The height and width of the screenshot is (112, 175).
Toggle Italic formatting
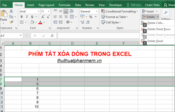point(27,17)
